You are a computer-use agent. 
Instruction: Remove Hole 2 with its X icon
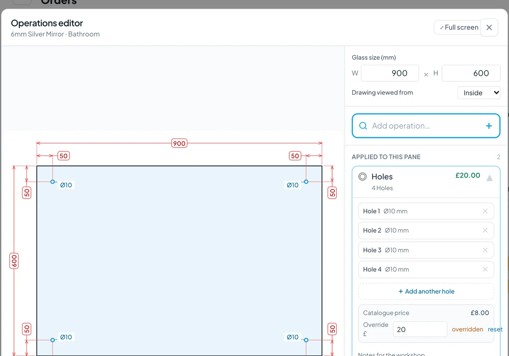point(485,231)
